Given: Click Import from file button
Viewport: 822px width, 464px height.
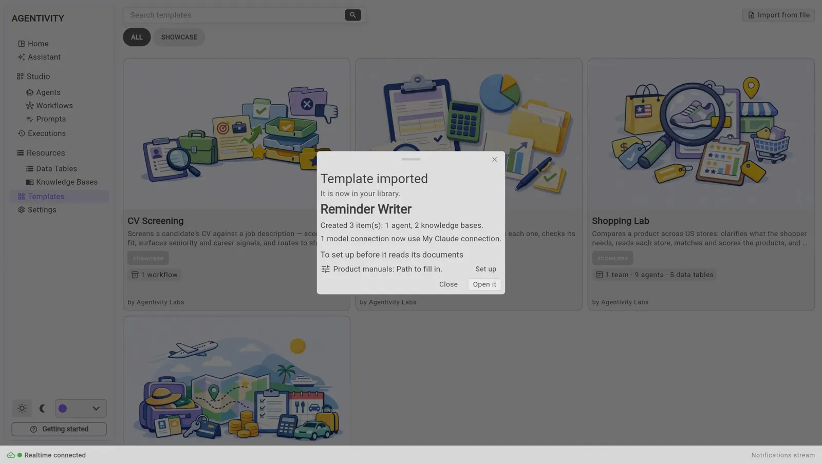Looking at the screenshot, I should tap(778, 15).
